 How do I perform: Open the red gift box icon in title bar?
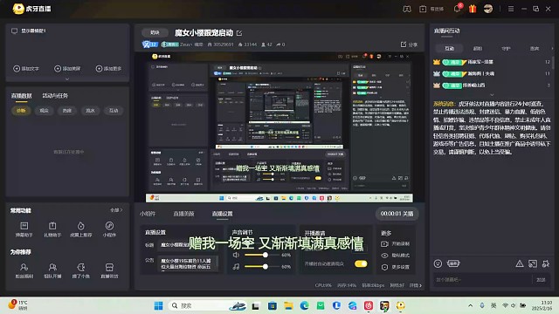[x=473, y=9]
